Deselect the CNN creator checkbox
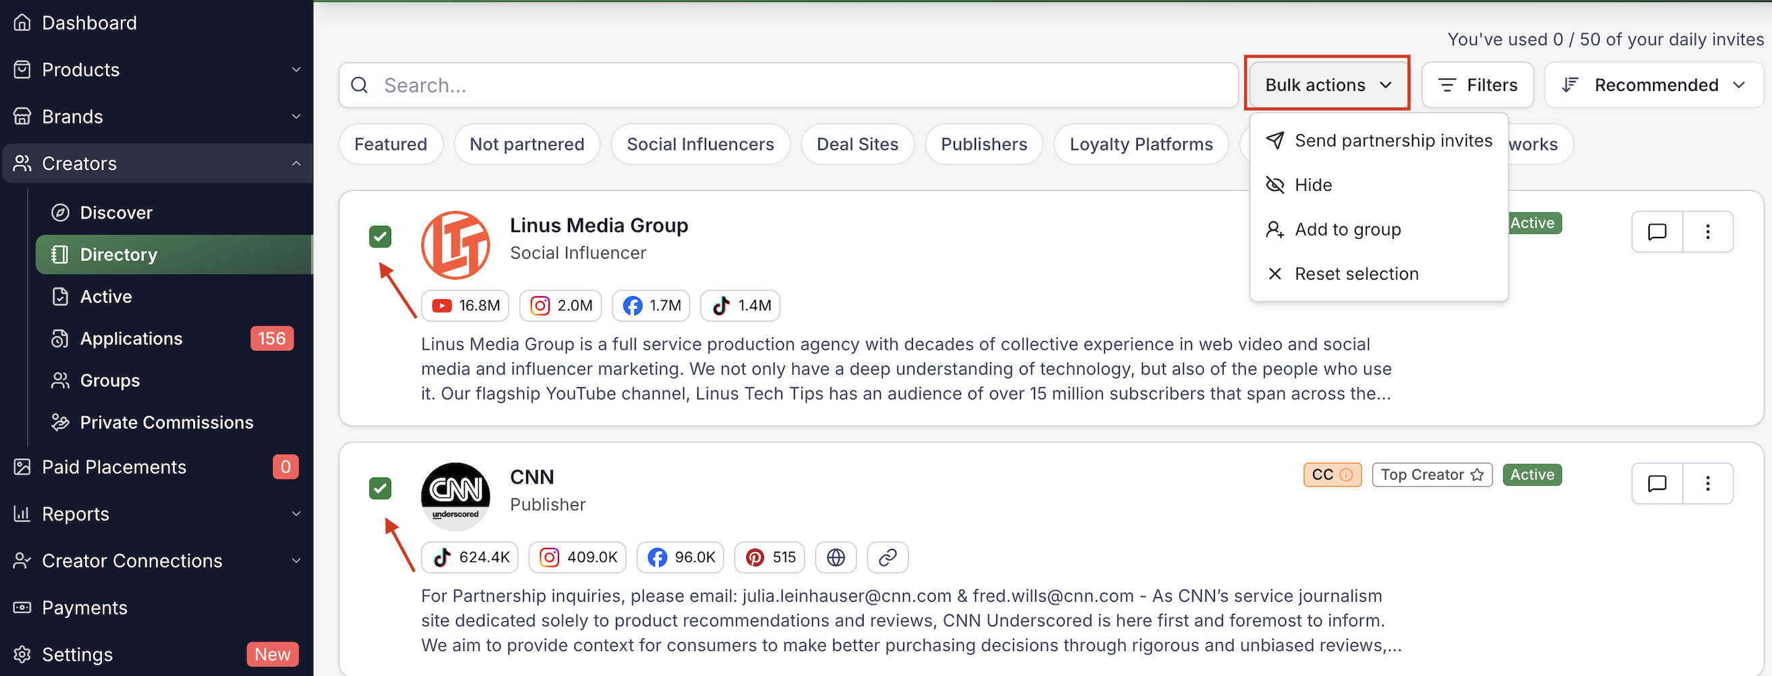 coord(380,488)
